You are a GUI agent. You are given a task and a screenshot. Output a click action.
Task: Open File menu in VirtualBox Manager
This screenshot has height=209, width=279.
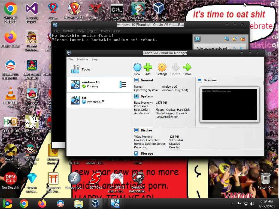(x=71, y=59)
